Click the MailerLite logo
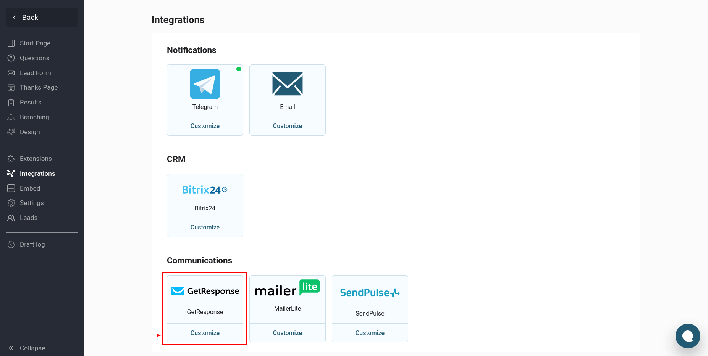Image resolution: width=708 pixels, height=356 pixels. point(287,289)
